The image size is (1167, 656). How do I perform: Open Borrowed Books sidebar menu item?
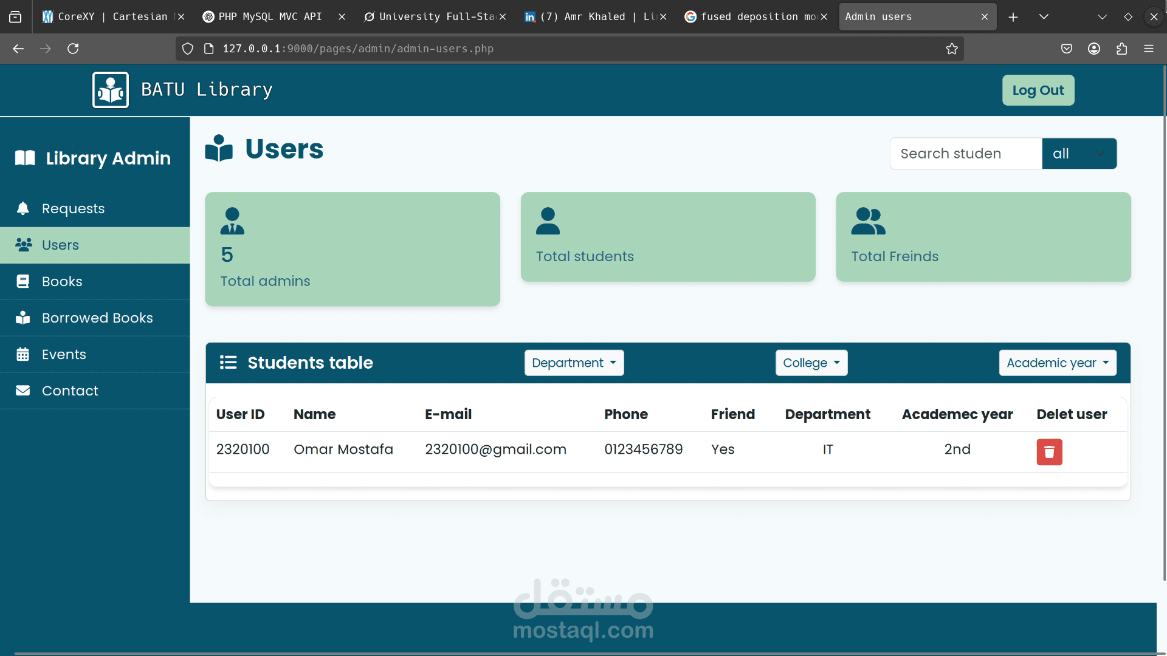click(97, 318)
